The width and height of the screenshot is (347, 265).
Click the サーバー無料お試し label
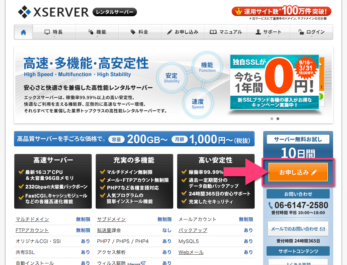pos(298,139)
